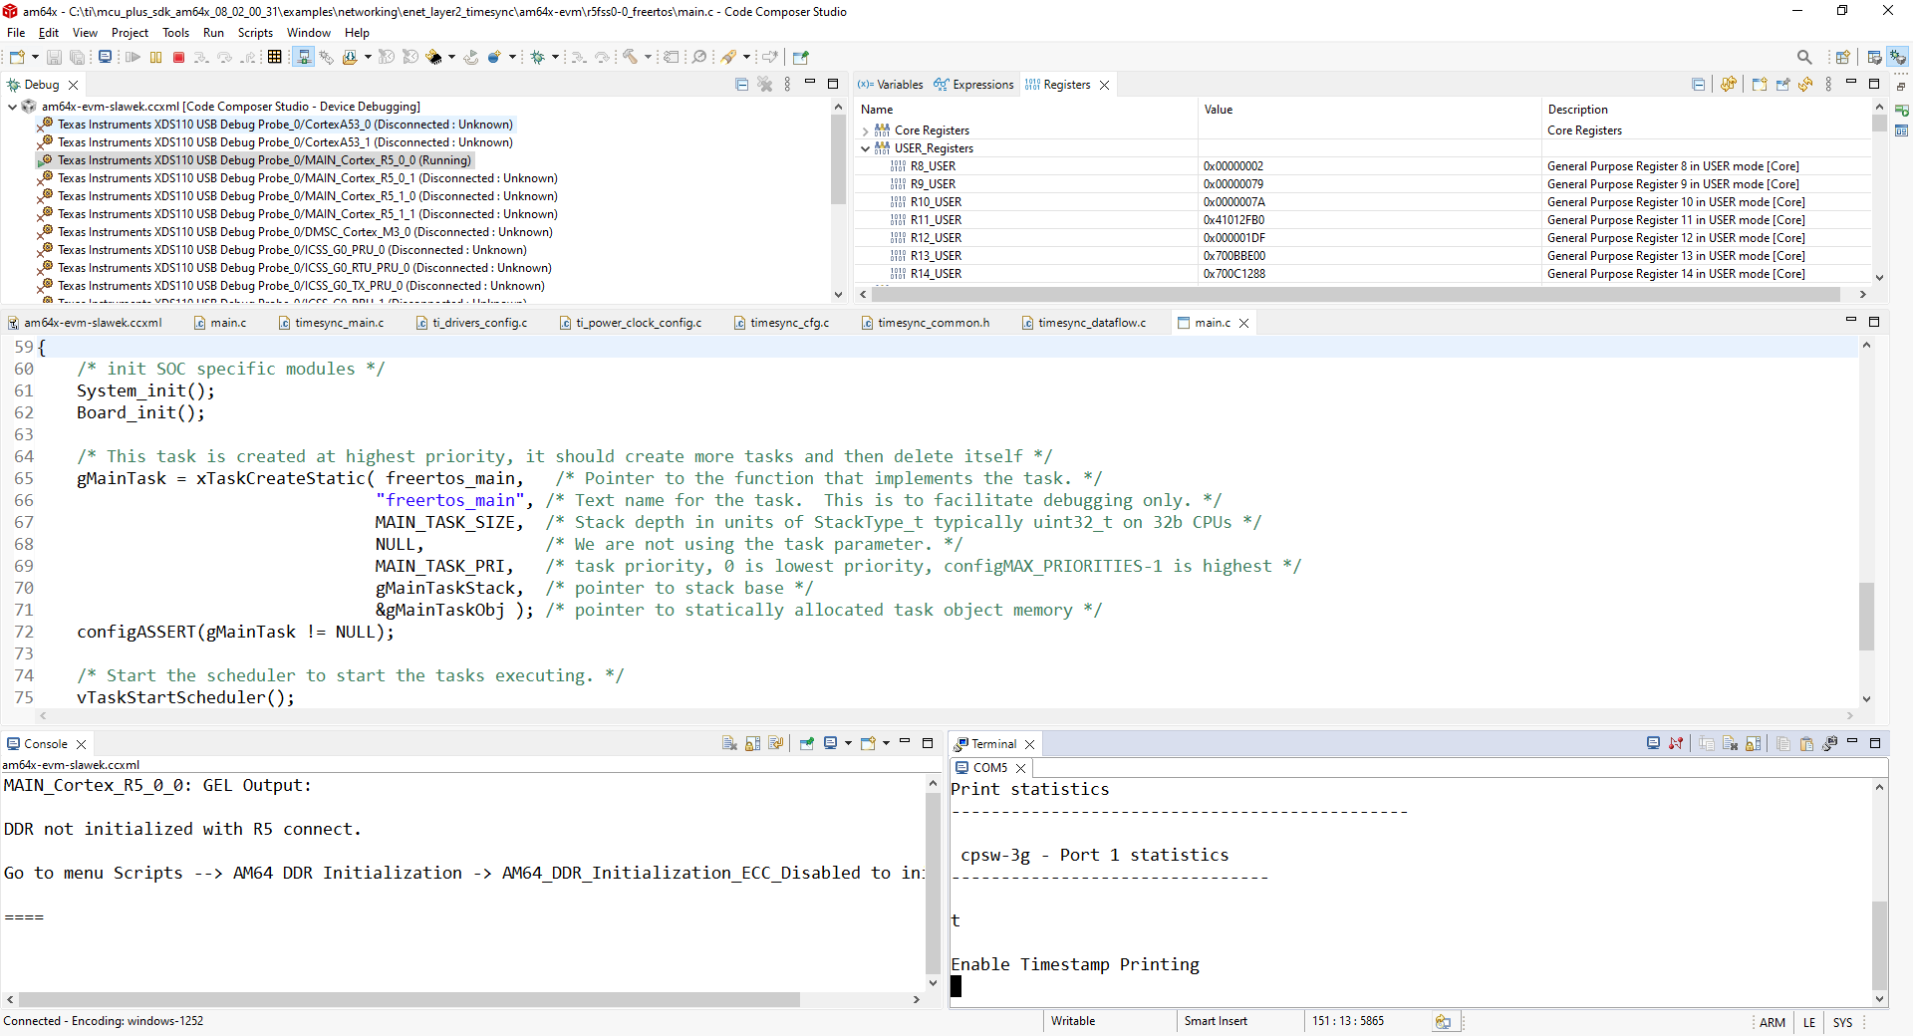1913x1036 pixels.
Task: Click the magnifier Search icon
Action: (x=1804, y=57)
